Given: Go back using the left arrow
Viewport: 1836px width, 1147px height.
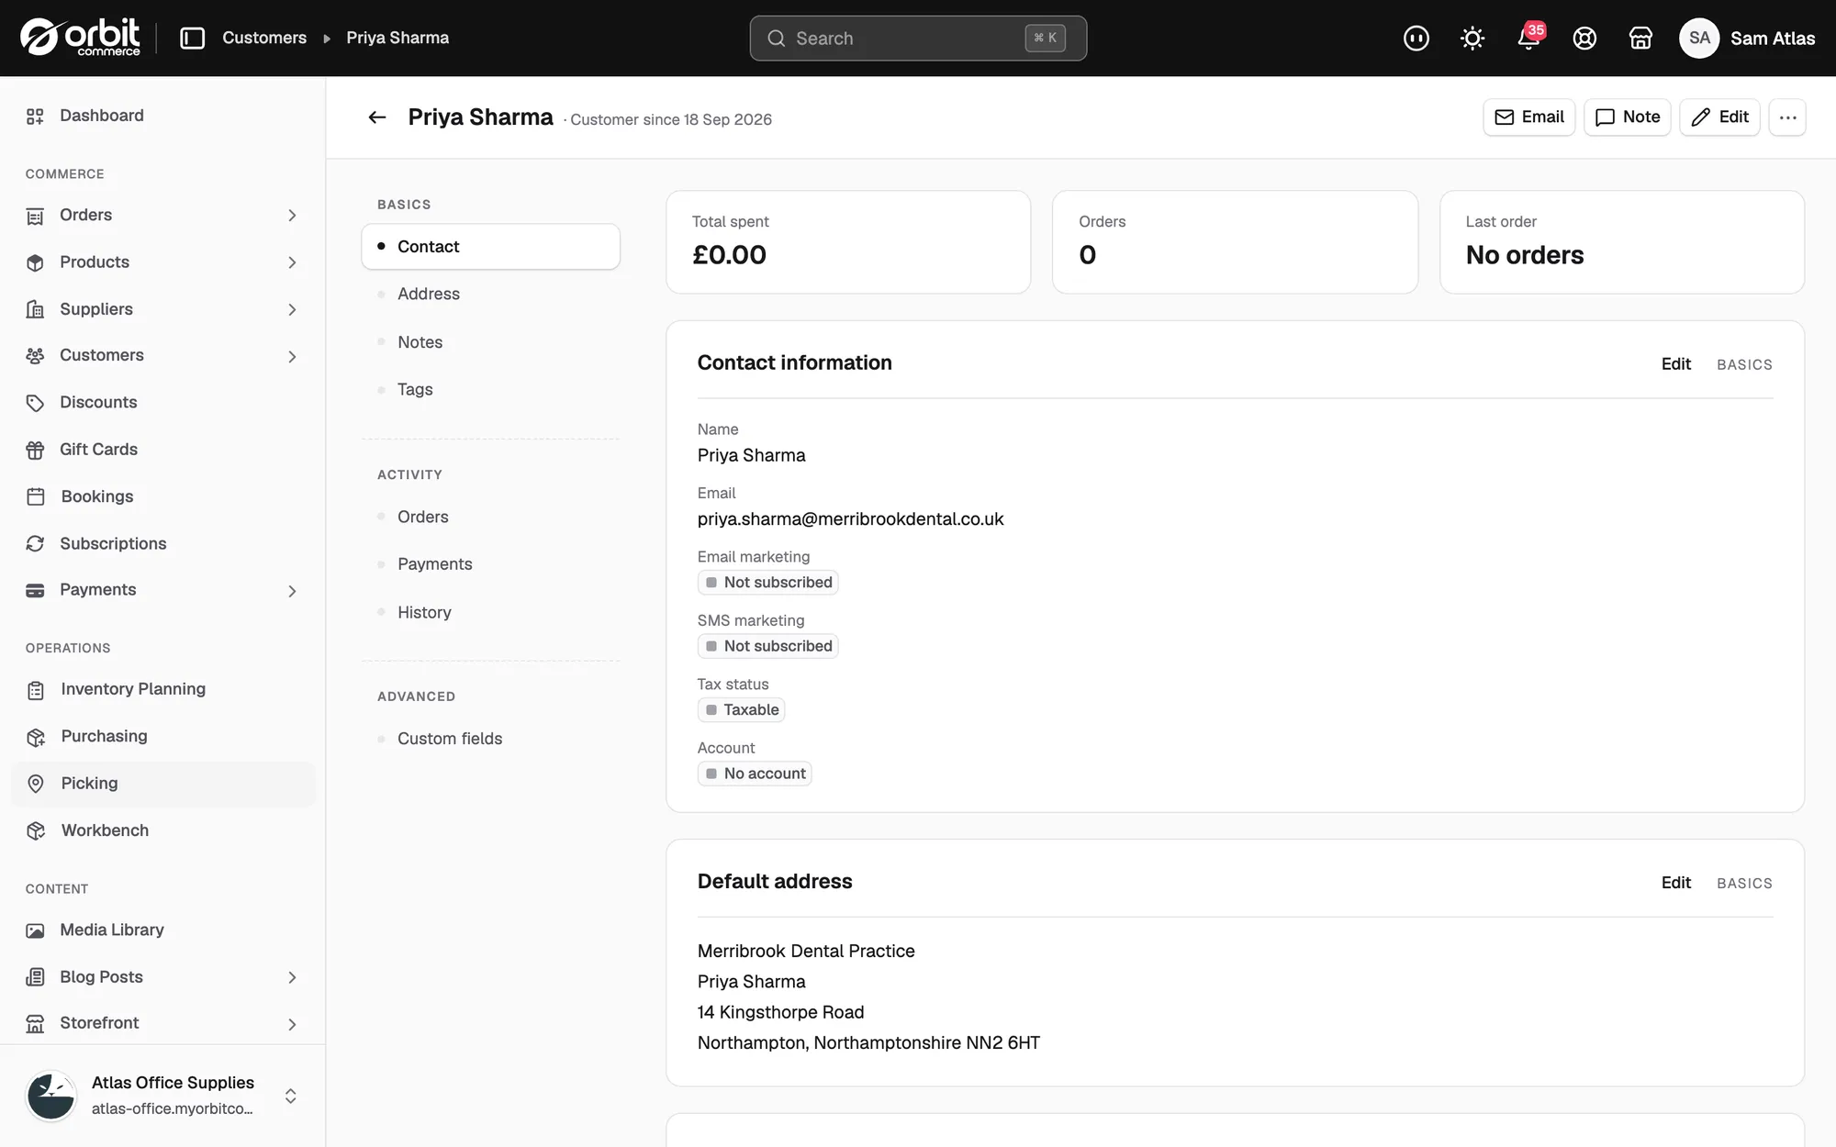Looking at the screenshot, I should point(377,117).
